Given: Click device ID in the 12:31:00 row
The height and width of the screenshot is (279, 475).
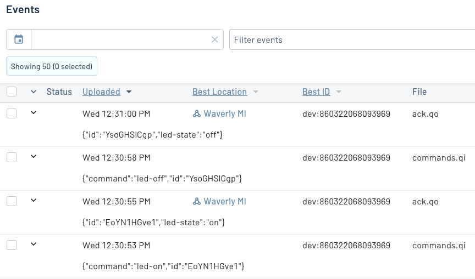Looking at the screenshot, I should click(346, 114).
